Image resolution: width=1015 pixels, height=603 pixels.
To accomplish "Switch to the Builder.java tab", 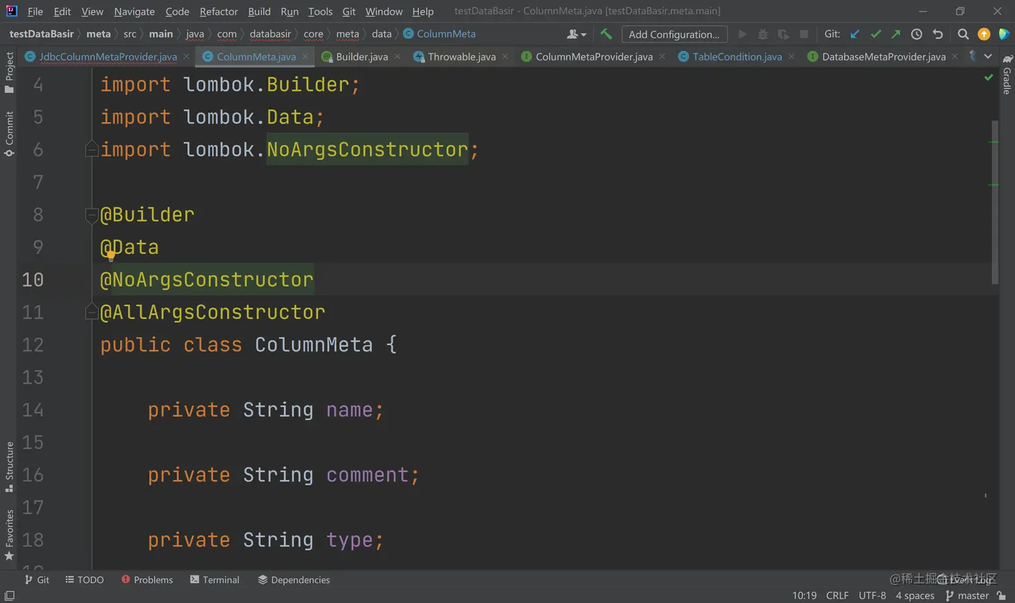I will point(362,57).
